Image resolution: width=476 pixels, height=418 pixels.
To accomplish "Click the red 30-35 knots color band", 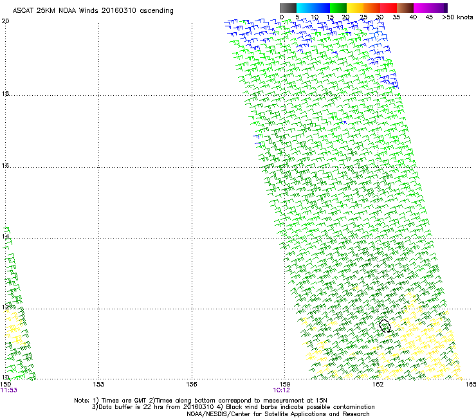I will pos(389,8).
